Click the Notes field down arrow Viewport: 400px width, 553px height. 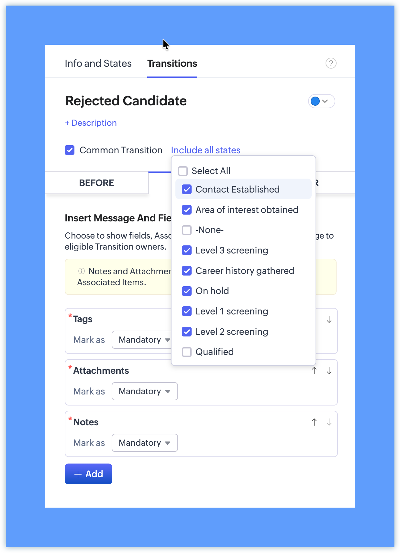[329, 422]
